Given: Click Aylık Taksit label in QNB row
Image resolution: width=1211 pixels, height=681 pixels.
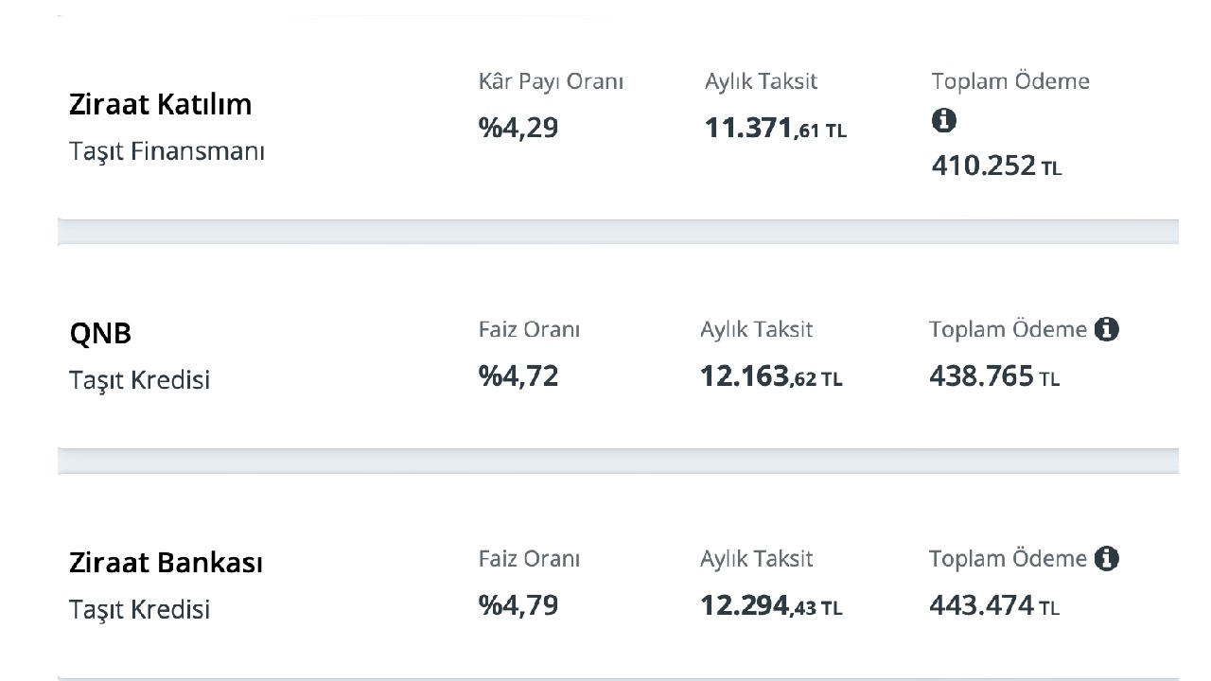Looking at the screenshot, I should point(756,329).
